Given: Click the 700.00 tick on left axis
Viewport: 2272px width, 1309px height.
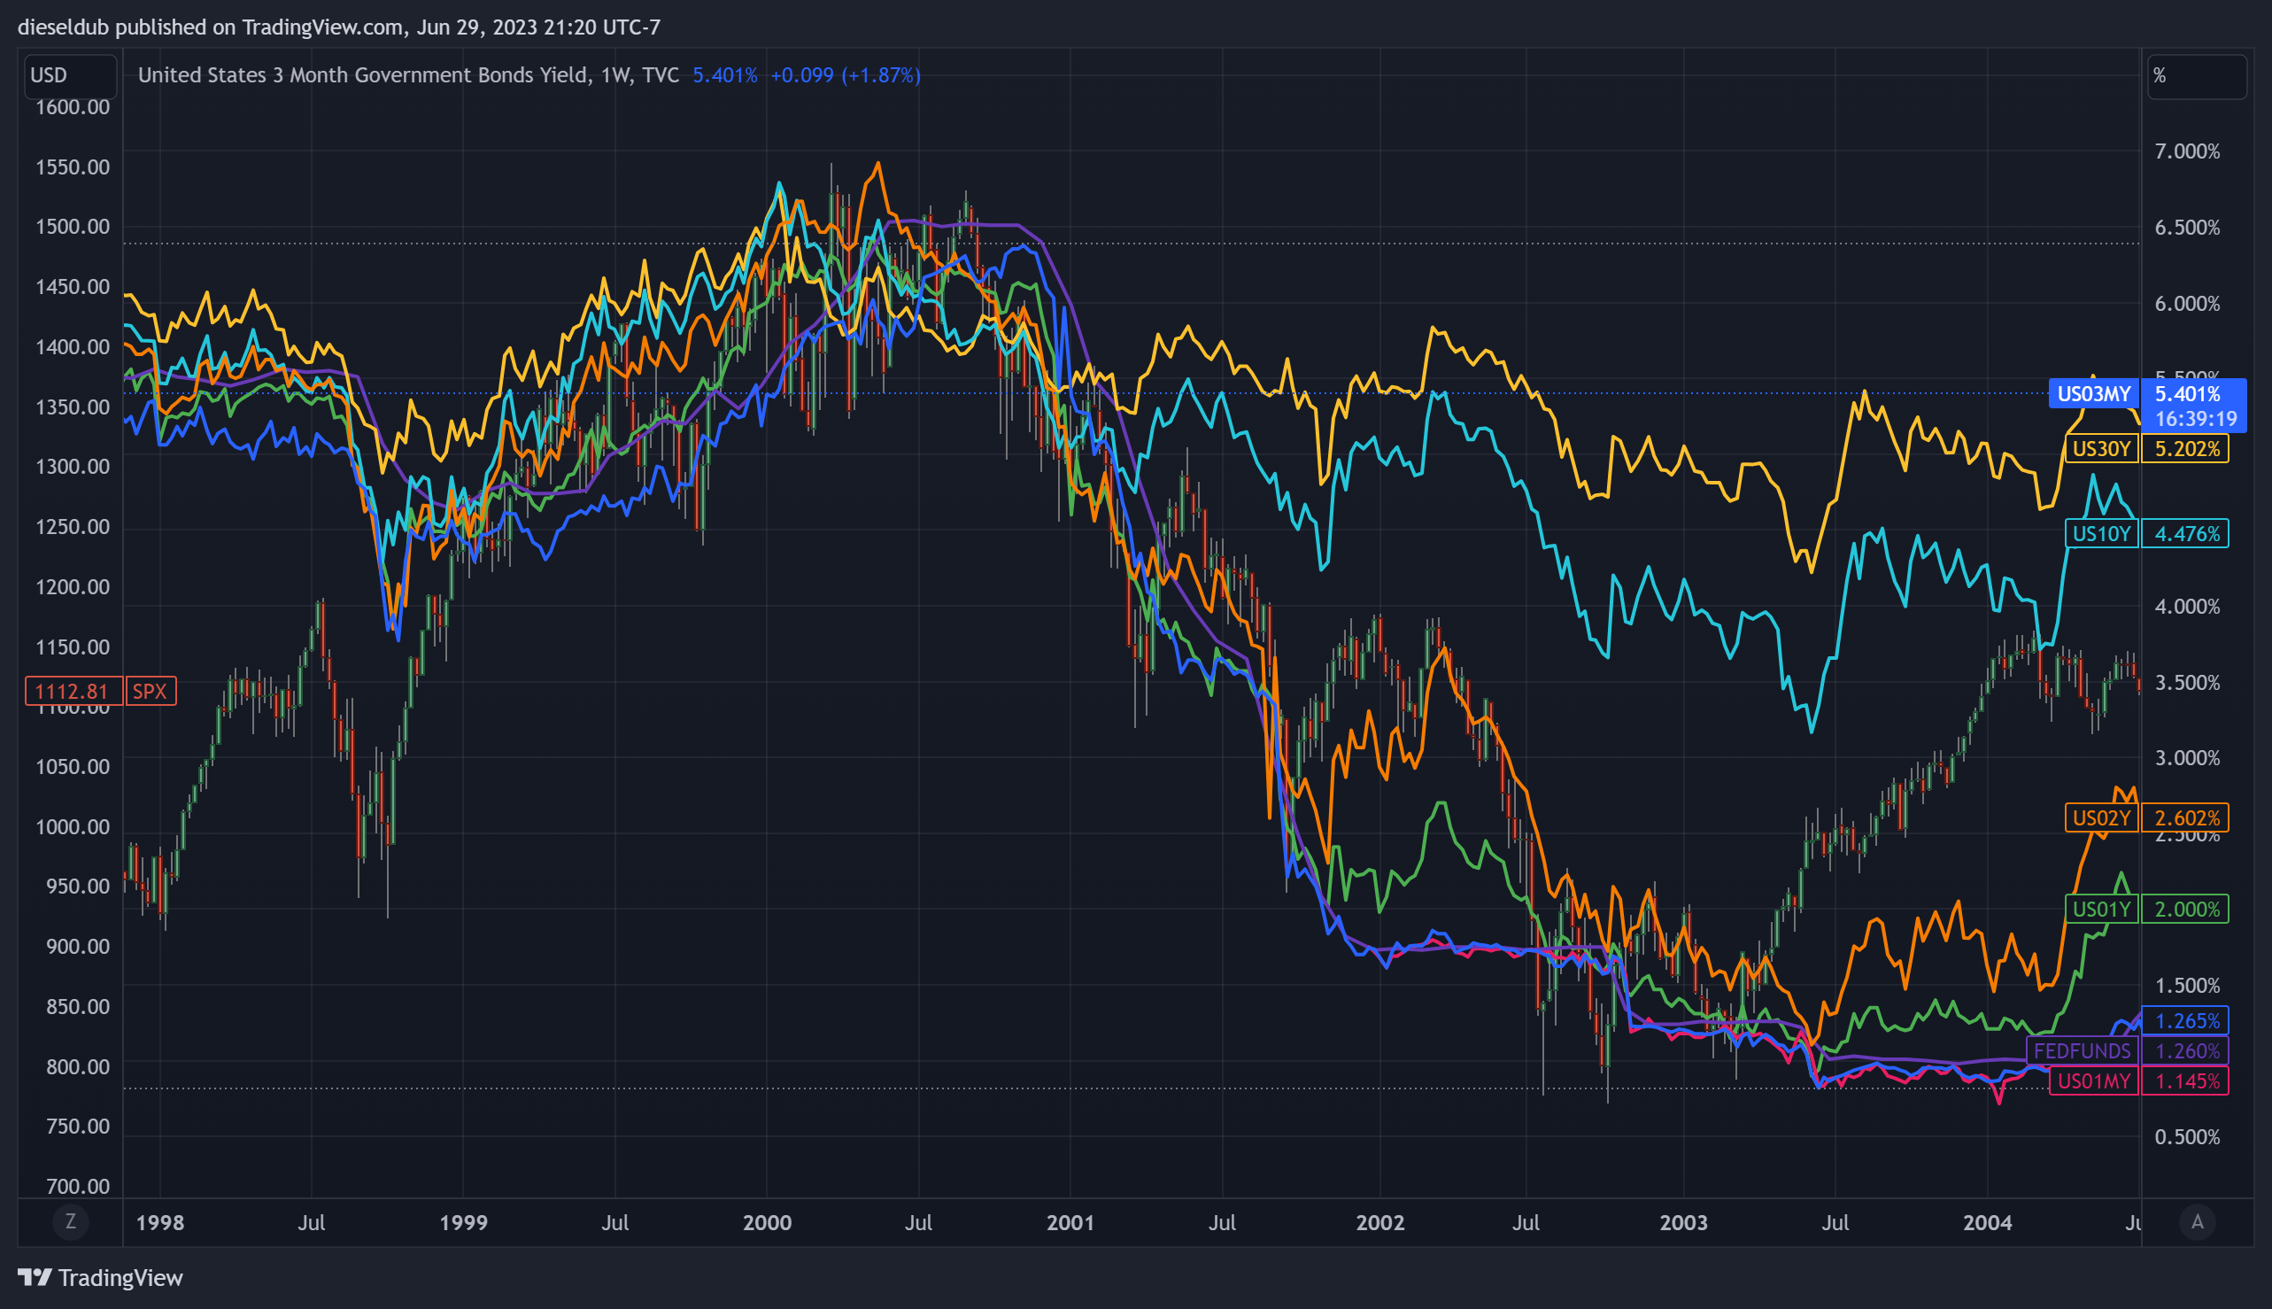Looking at the screenshot, I should coord(78,1187).
